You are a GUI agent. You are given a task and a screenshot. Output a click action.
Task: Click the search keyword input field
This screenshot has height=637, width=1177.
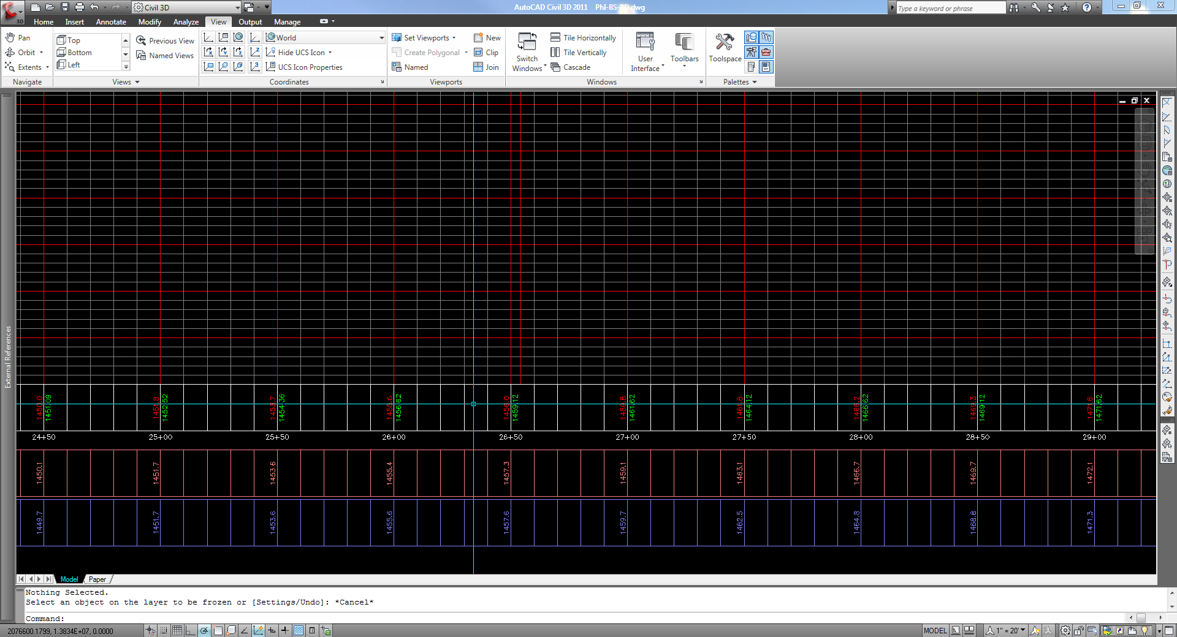click(950, 8)
